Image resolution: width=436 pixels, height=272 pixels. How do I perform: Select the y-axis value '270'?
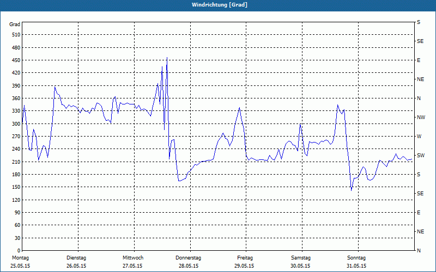pyautogui.click(x=16, y=137)
